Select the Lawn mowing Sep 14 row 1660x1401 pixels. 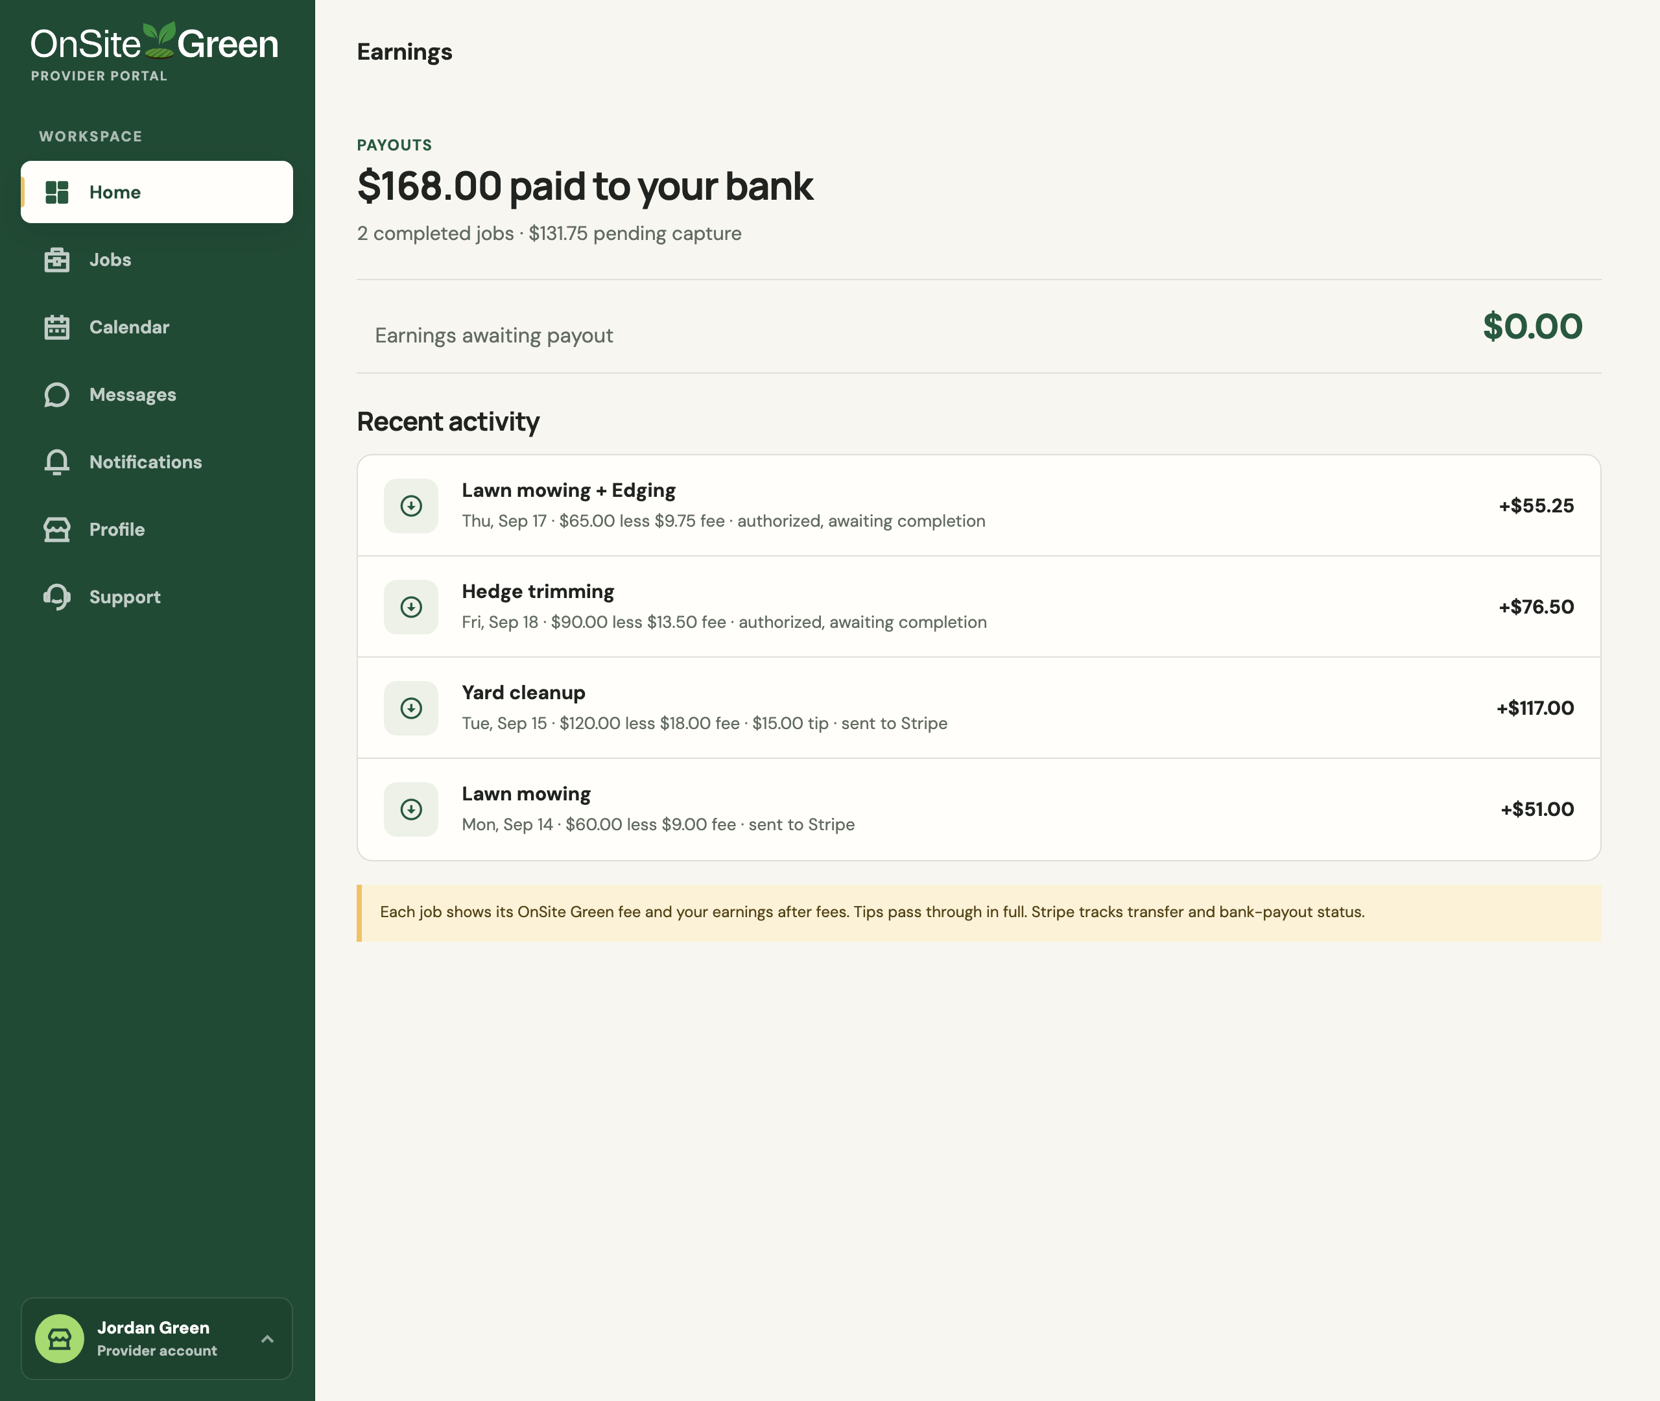[979, 809]
